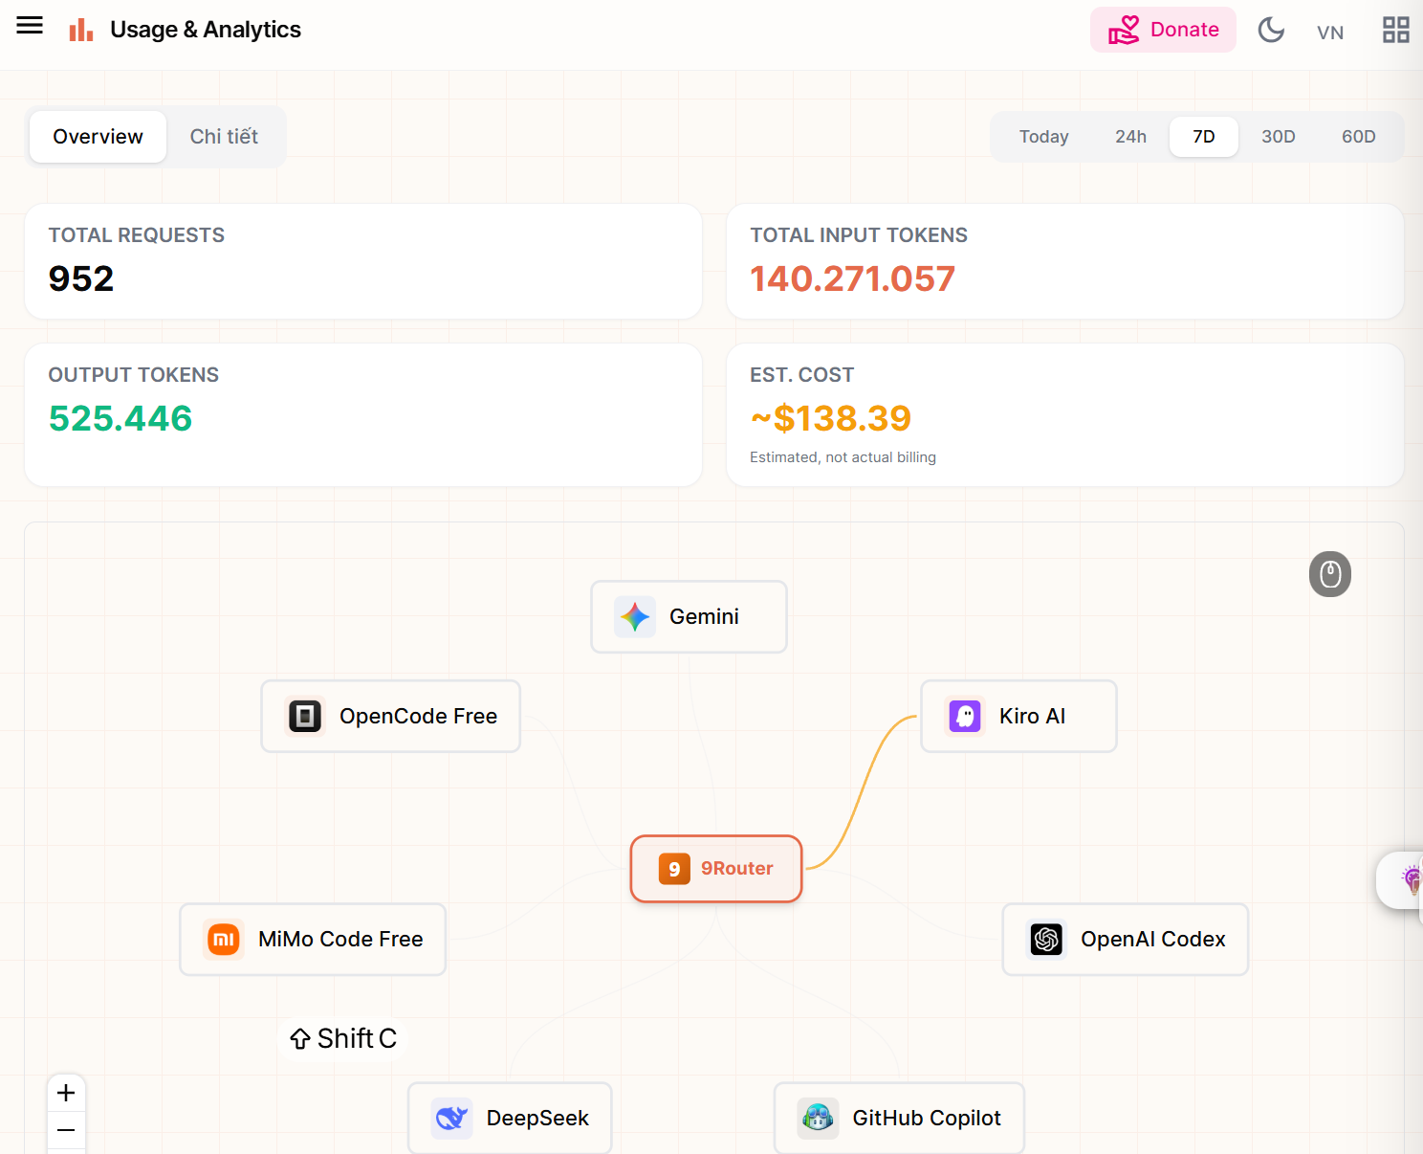Viewport: 1423px width, 1154px height.
Task: Click the mouse scroll-mode icon in the graph
Action: 1330,574
